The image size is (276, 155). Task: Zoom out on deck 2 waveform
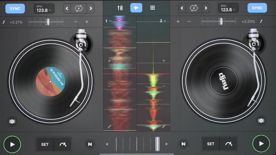click(x=164, y=86)
